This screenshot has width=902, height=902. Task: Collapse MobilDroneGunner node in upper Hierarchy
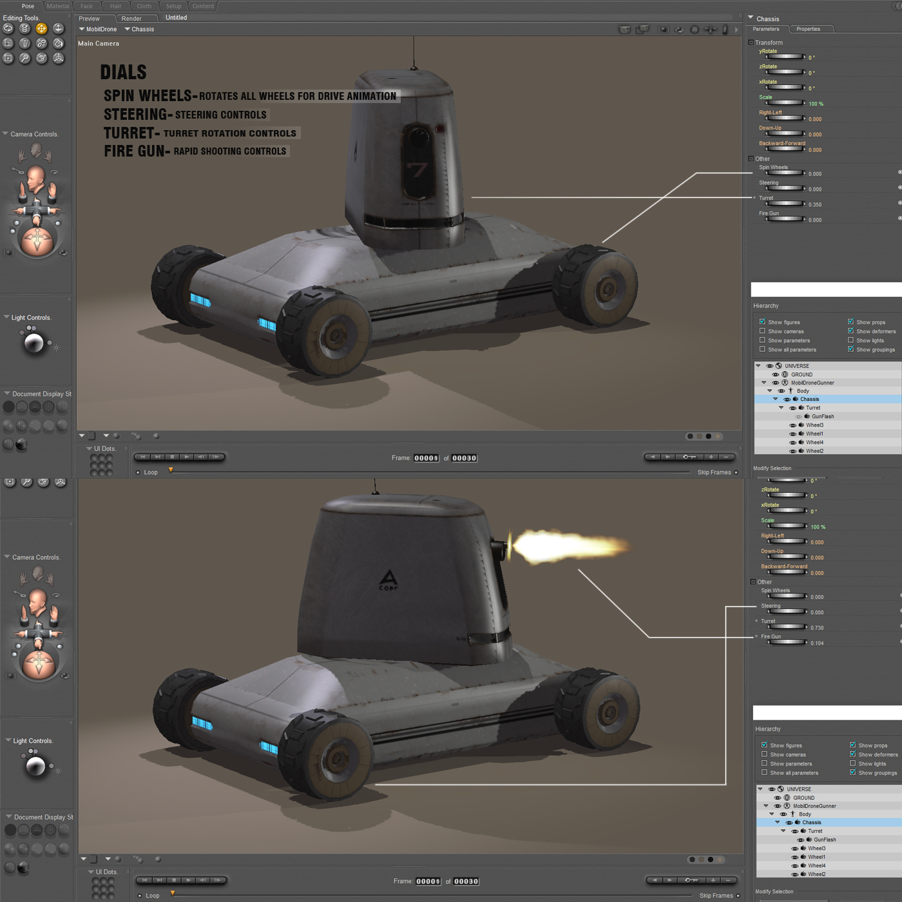[764, 383]
